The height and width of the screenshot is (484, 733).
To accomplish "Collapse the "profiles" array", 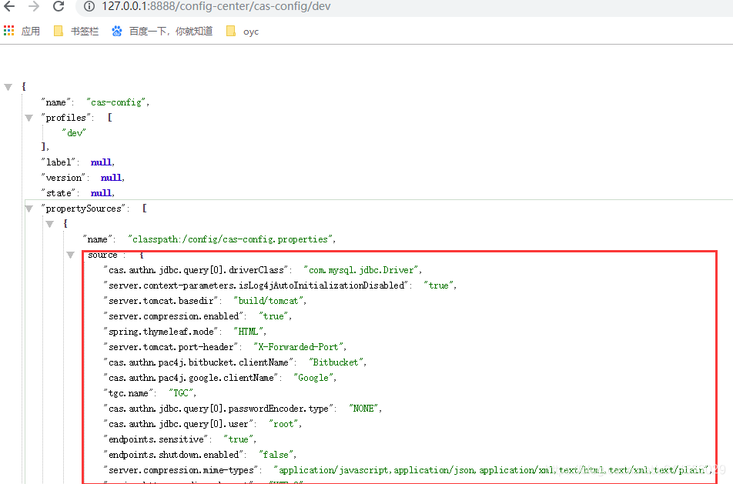I will pyautogui.click(x=29, y=118).
